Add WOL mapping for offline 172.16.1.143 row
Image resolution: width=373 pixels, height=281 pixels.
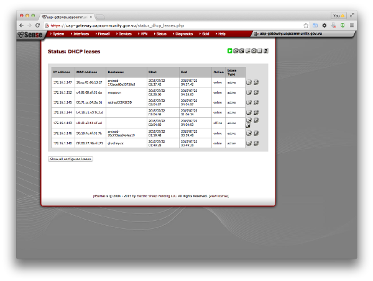[x=256, y=120]
